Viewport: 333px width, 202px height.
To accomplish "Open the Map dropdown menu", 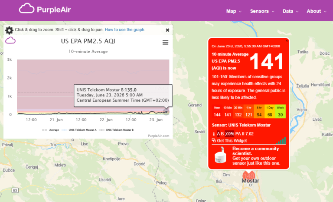I will pos(234,11).
